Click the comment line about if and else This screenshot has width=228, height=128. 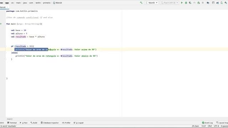30,17
